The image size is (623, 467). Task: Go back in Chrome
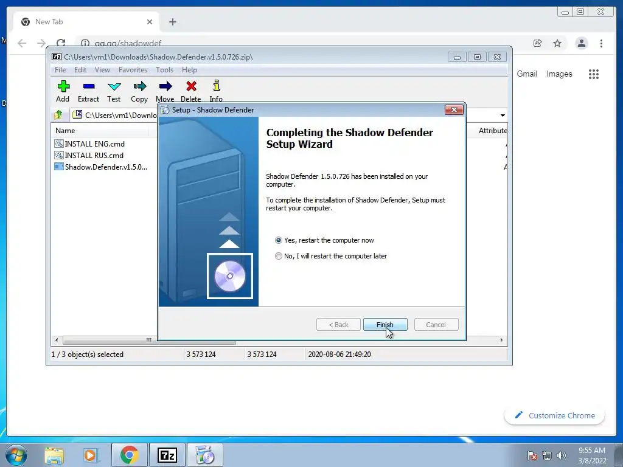click(22, 43)
